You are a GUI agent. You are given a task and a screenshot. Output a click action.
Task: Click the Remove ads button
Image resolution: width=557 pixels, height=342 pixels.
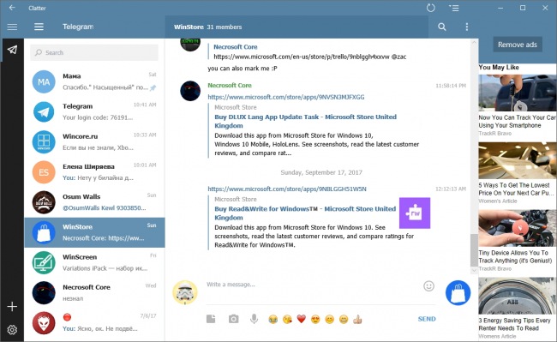pos(518,45)
